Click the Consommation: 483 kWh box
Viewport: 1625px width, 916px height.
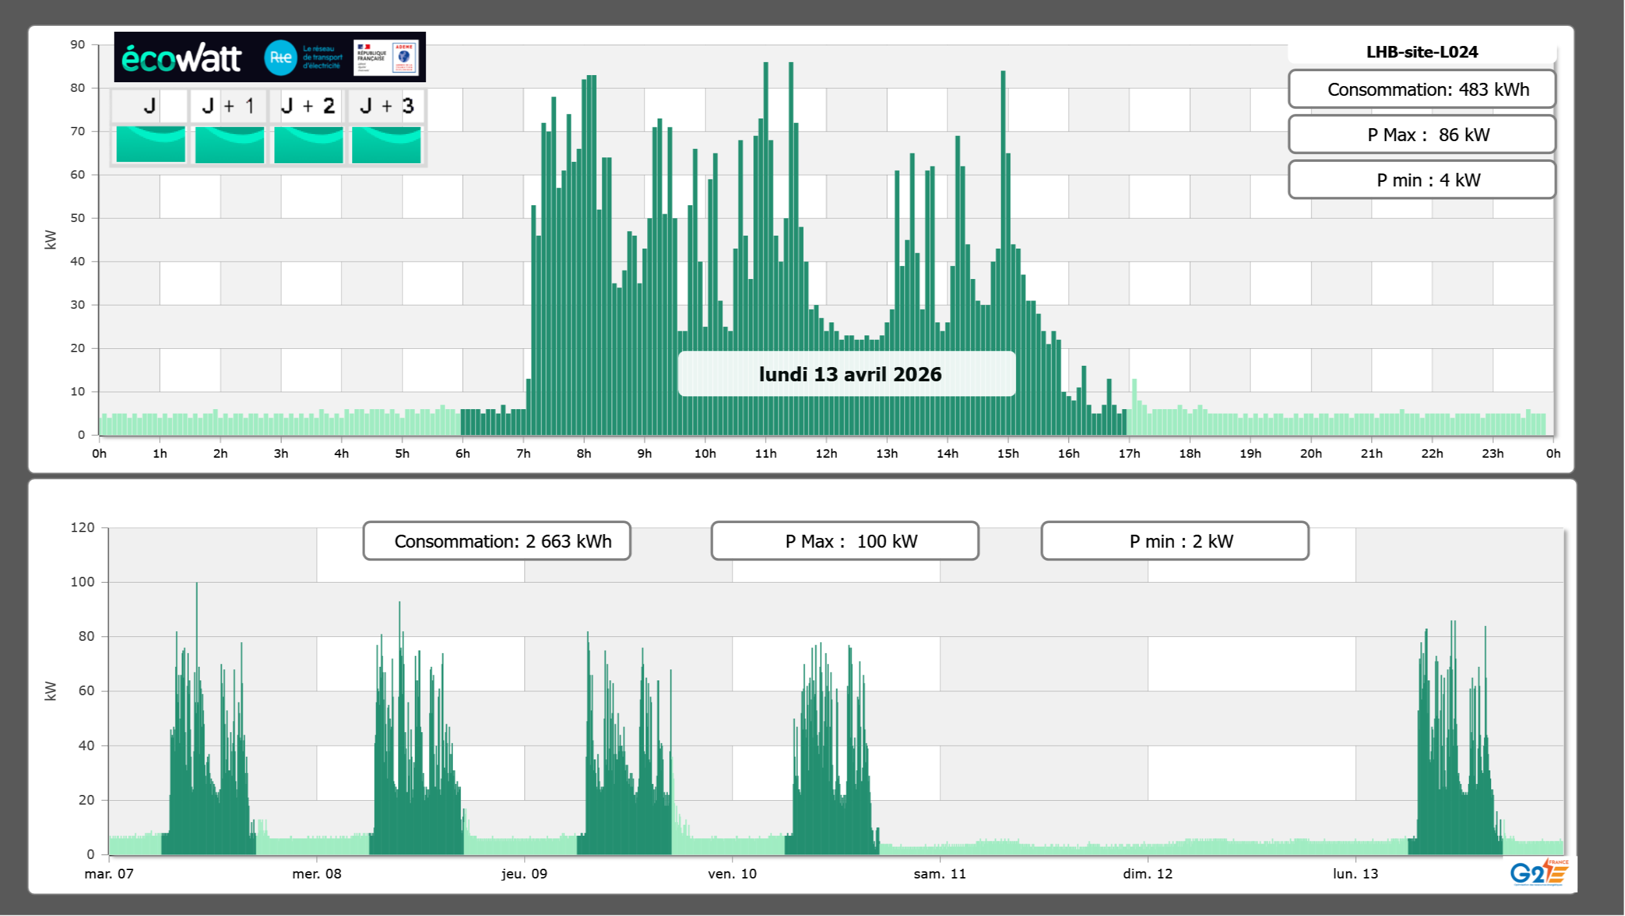pyautogui.click(x=1421, y=89)
